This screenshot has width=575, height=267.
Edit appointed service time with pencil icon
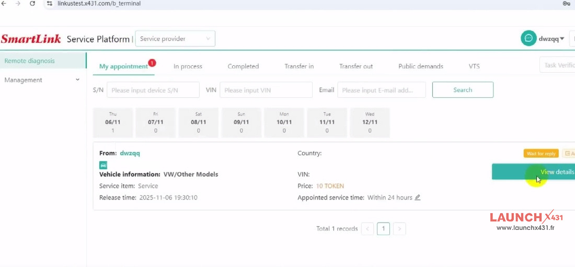pos(417,198)
